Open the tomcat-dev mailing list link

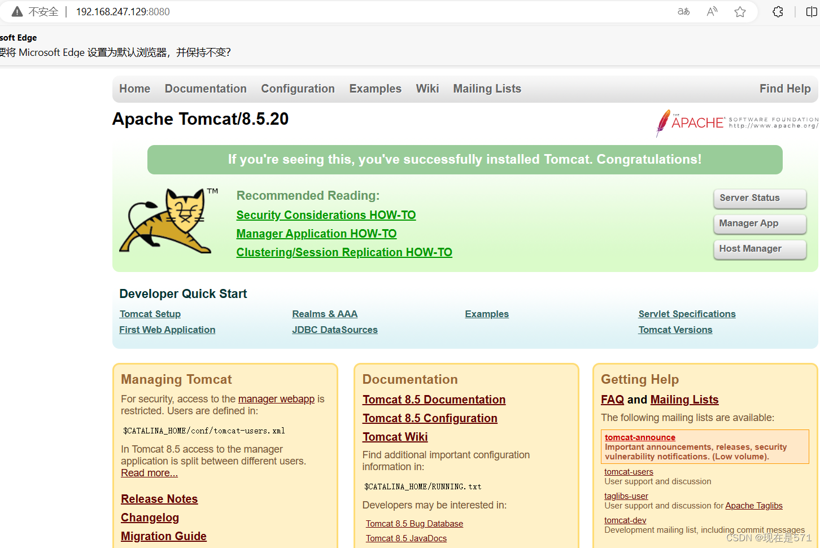coord(625,520)
